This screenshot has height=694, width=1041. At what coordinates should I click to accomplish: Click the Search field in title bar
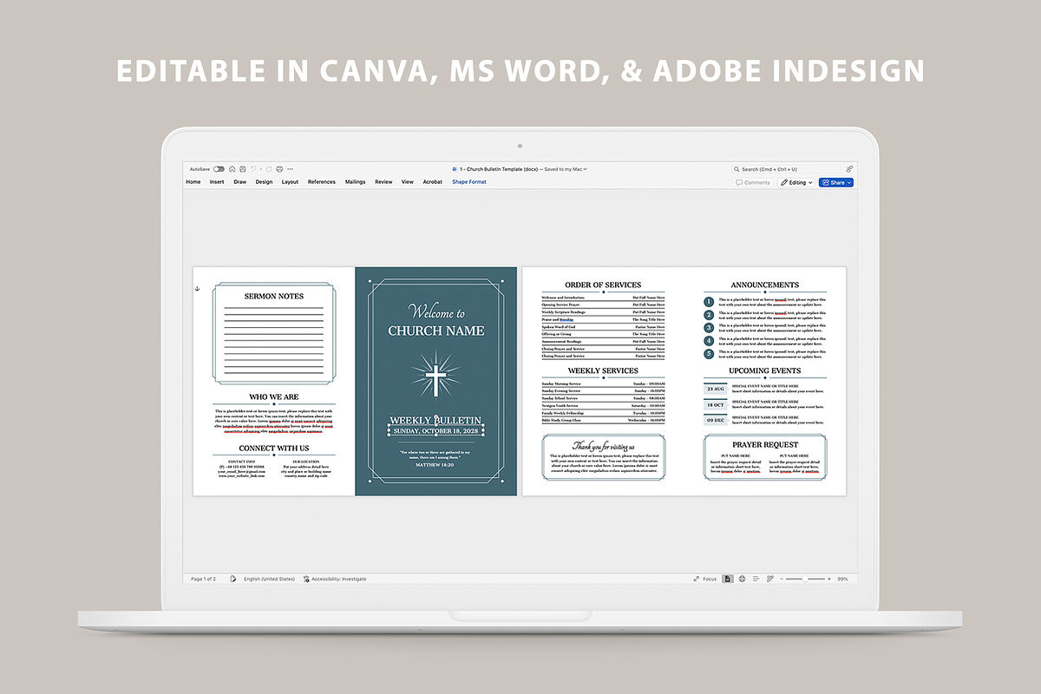pos(785,169)
